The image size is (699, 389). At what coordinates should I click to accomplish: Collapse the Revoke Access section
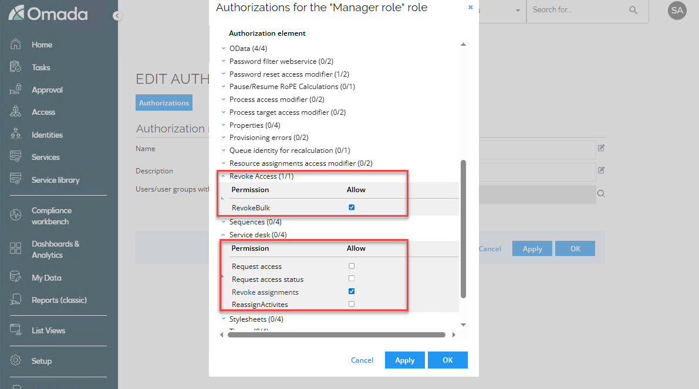tap(223, 176)
